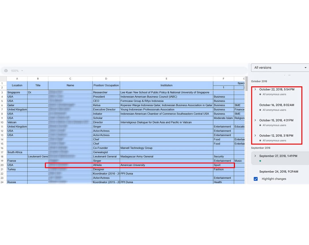Expand the October 22, 2018 version group
The width and height of the screenshot is (309, 245).
click(x=255, y=89)
